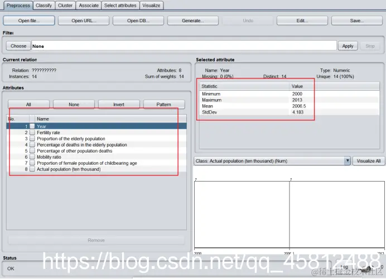Click the Save... button
Viewport: 386px width, 279px height.
(x=356, y=21)
